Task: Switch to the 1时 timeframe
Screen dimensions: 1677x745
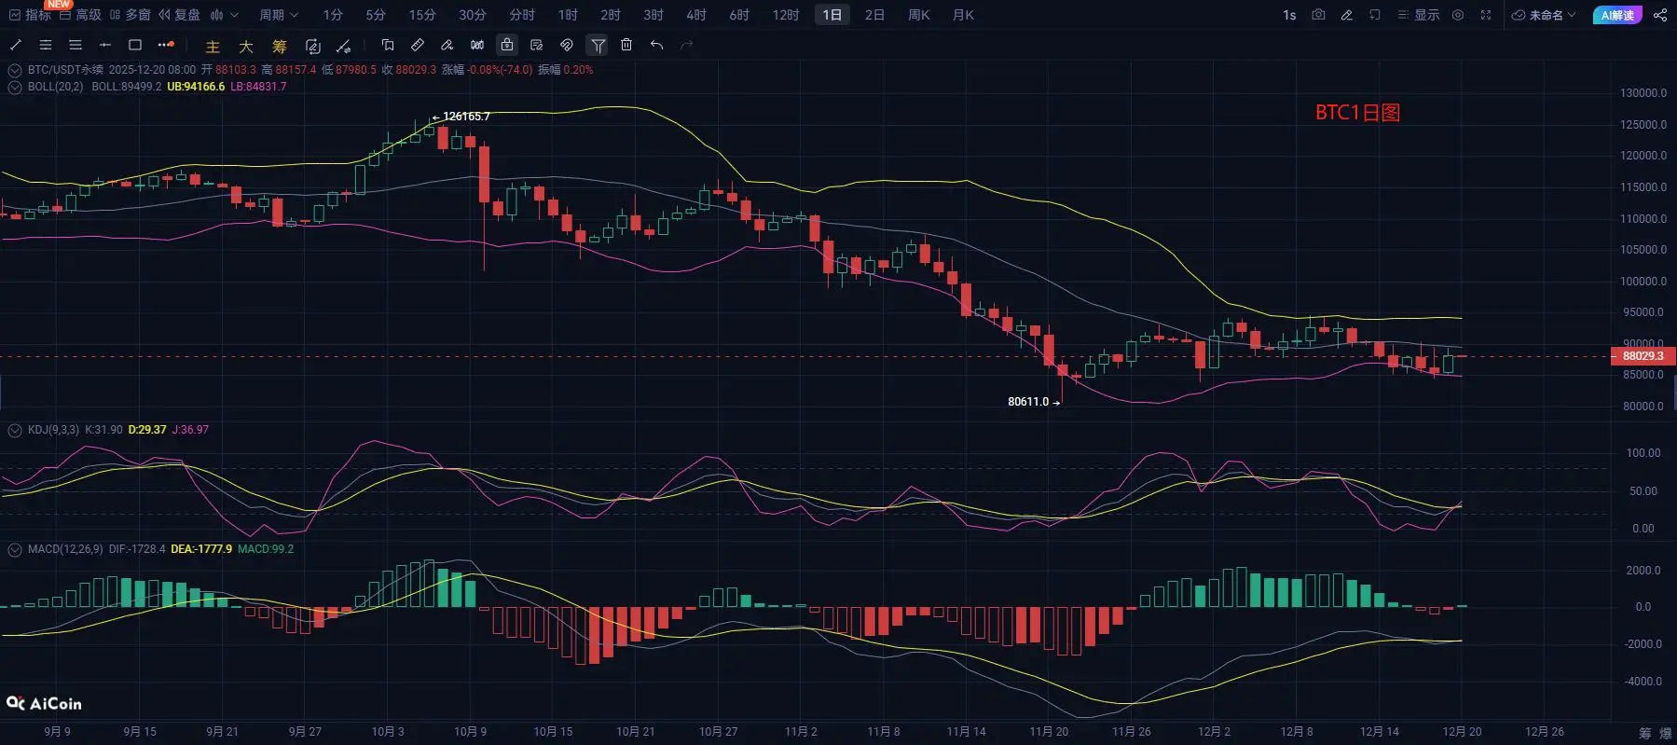Action: 568,15
